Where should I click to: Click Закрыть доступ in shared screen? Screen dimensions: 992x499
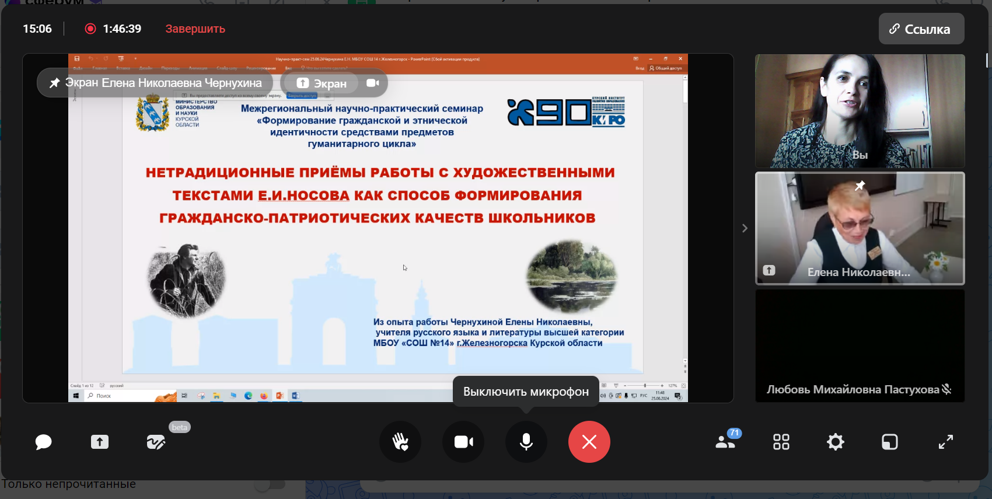click(x=302, y=96)
